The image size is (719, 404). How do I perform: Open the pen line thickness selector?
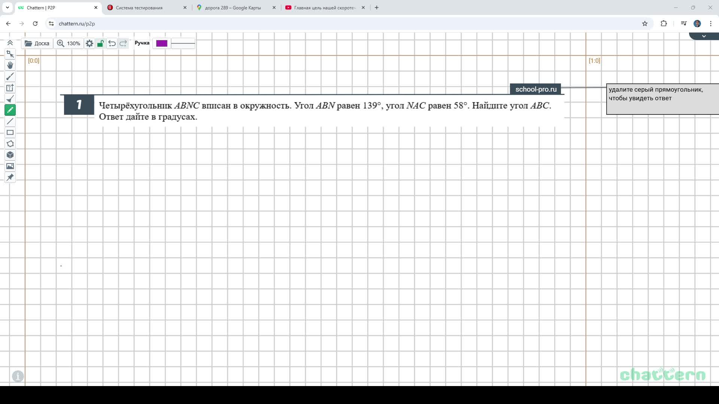click(x=183, y=43)
